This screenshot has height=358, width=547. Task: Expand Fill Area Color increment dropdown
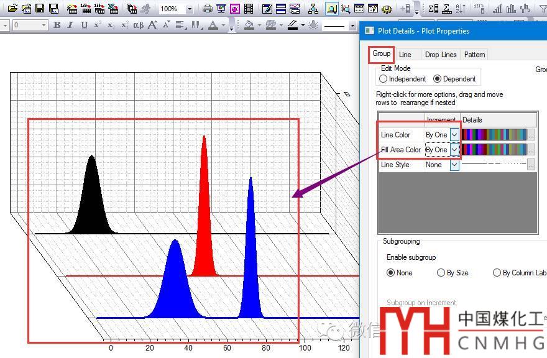tap(454, 150)
